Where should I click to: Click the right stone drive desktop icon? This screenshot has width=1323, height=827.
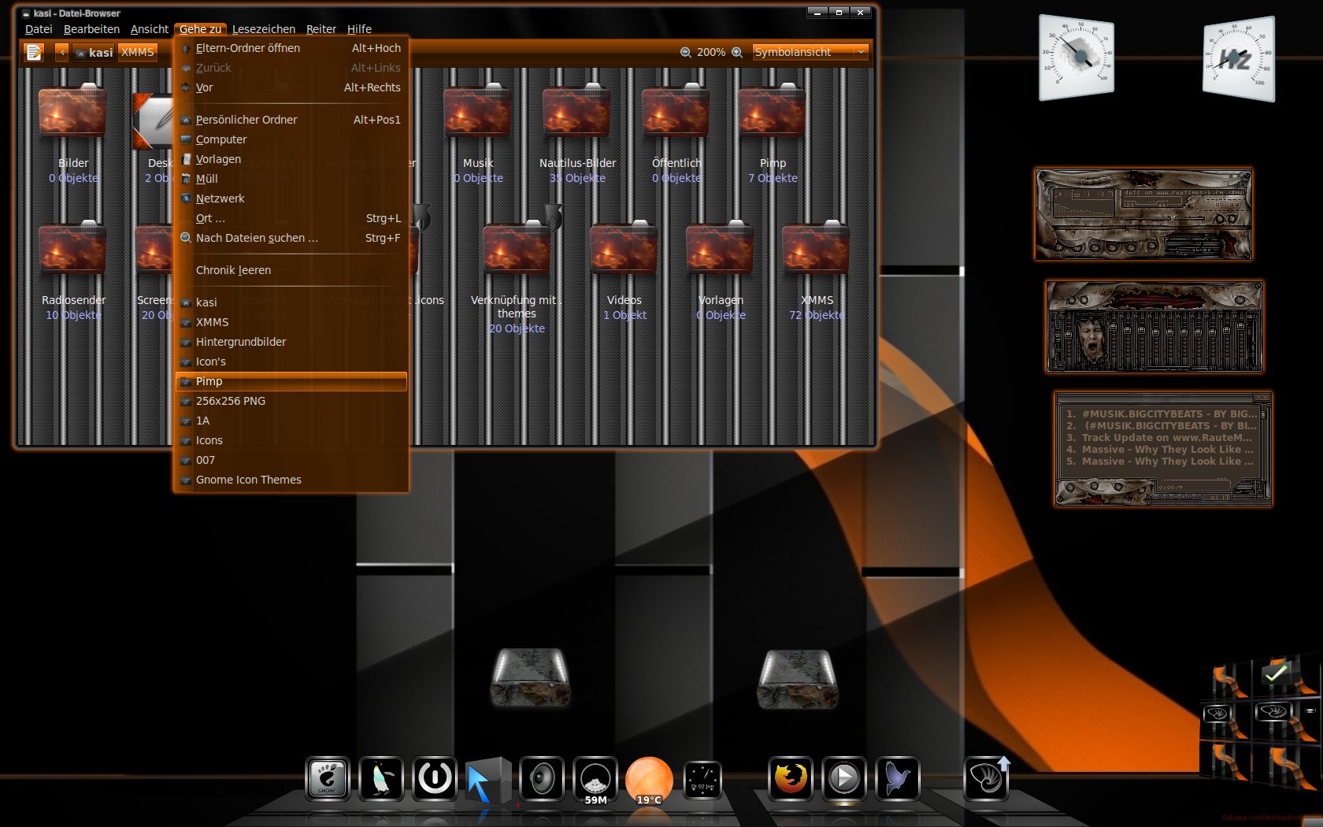(797, 677)
